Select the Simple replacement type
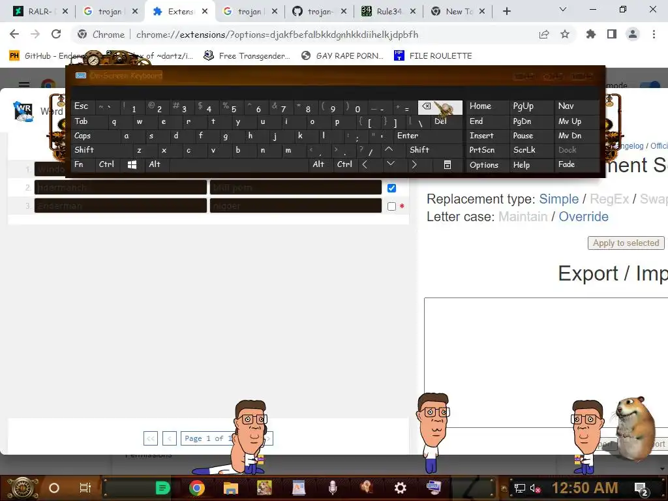The width and height of the screenshot is (668, 501). (558, 199)
